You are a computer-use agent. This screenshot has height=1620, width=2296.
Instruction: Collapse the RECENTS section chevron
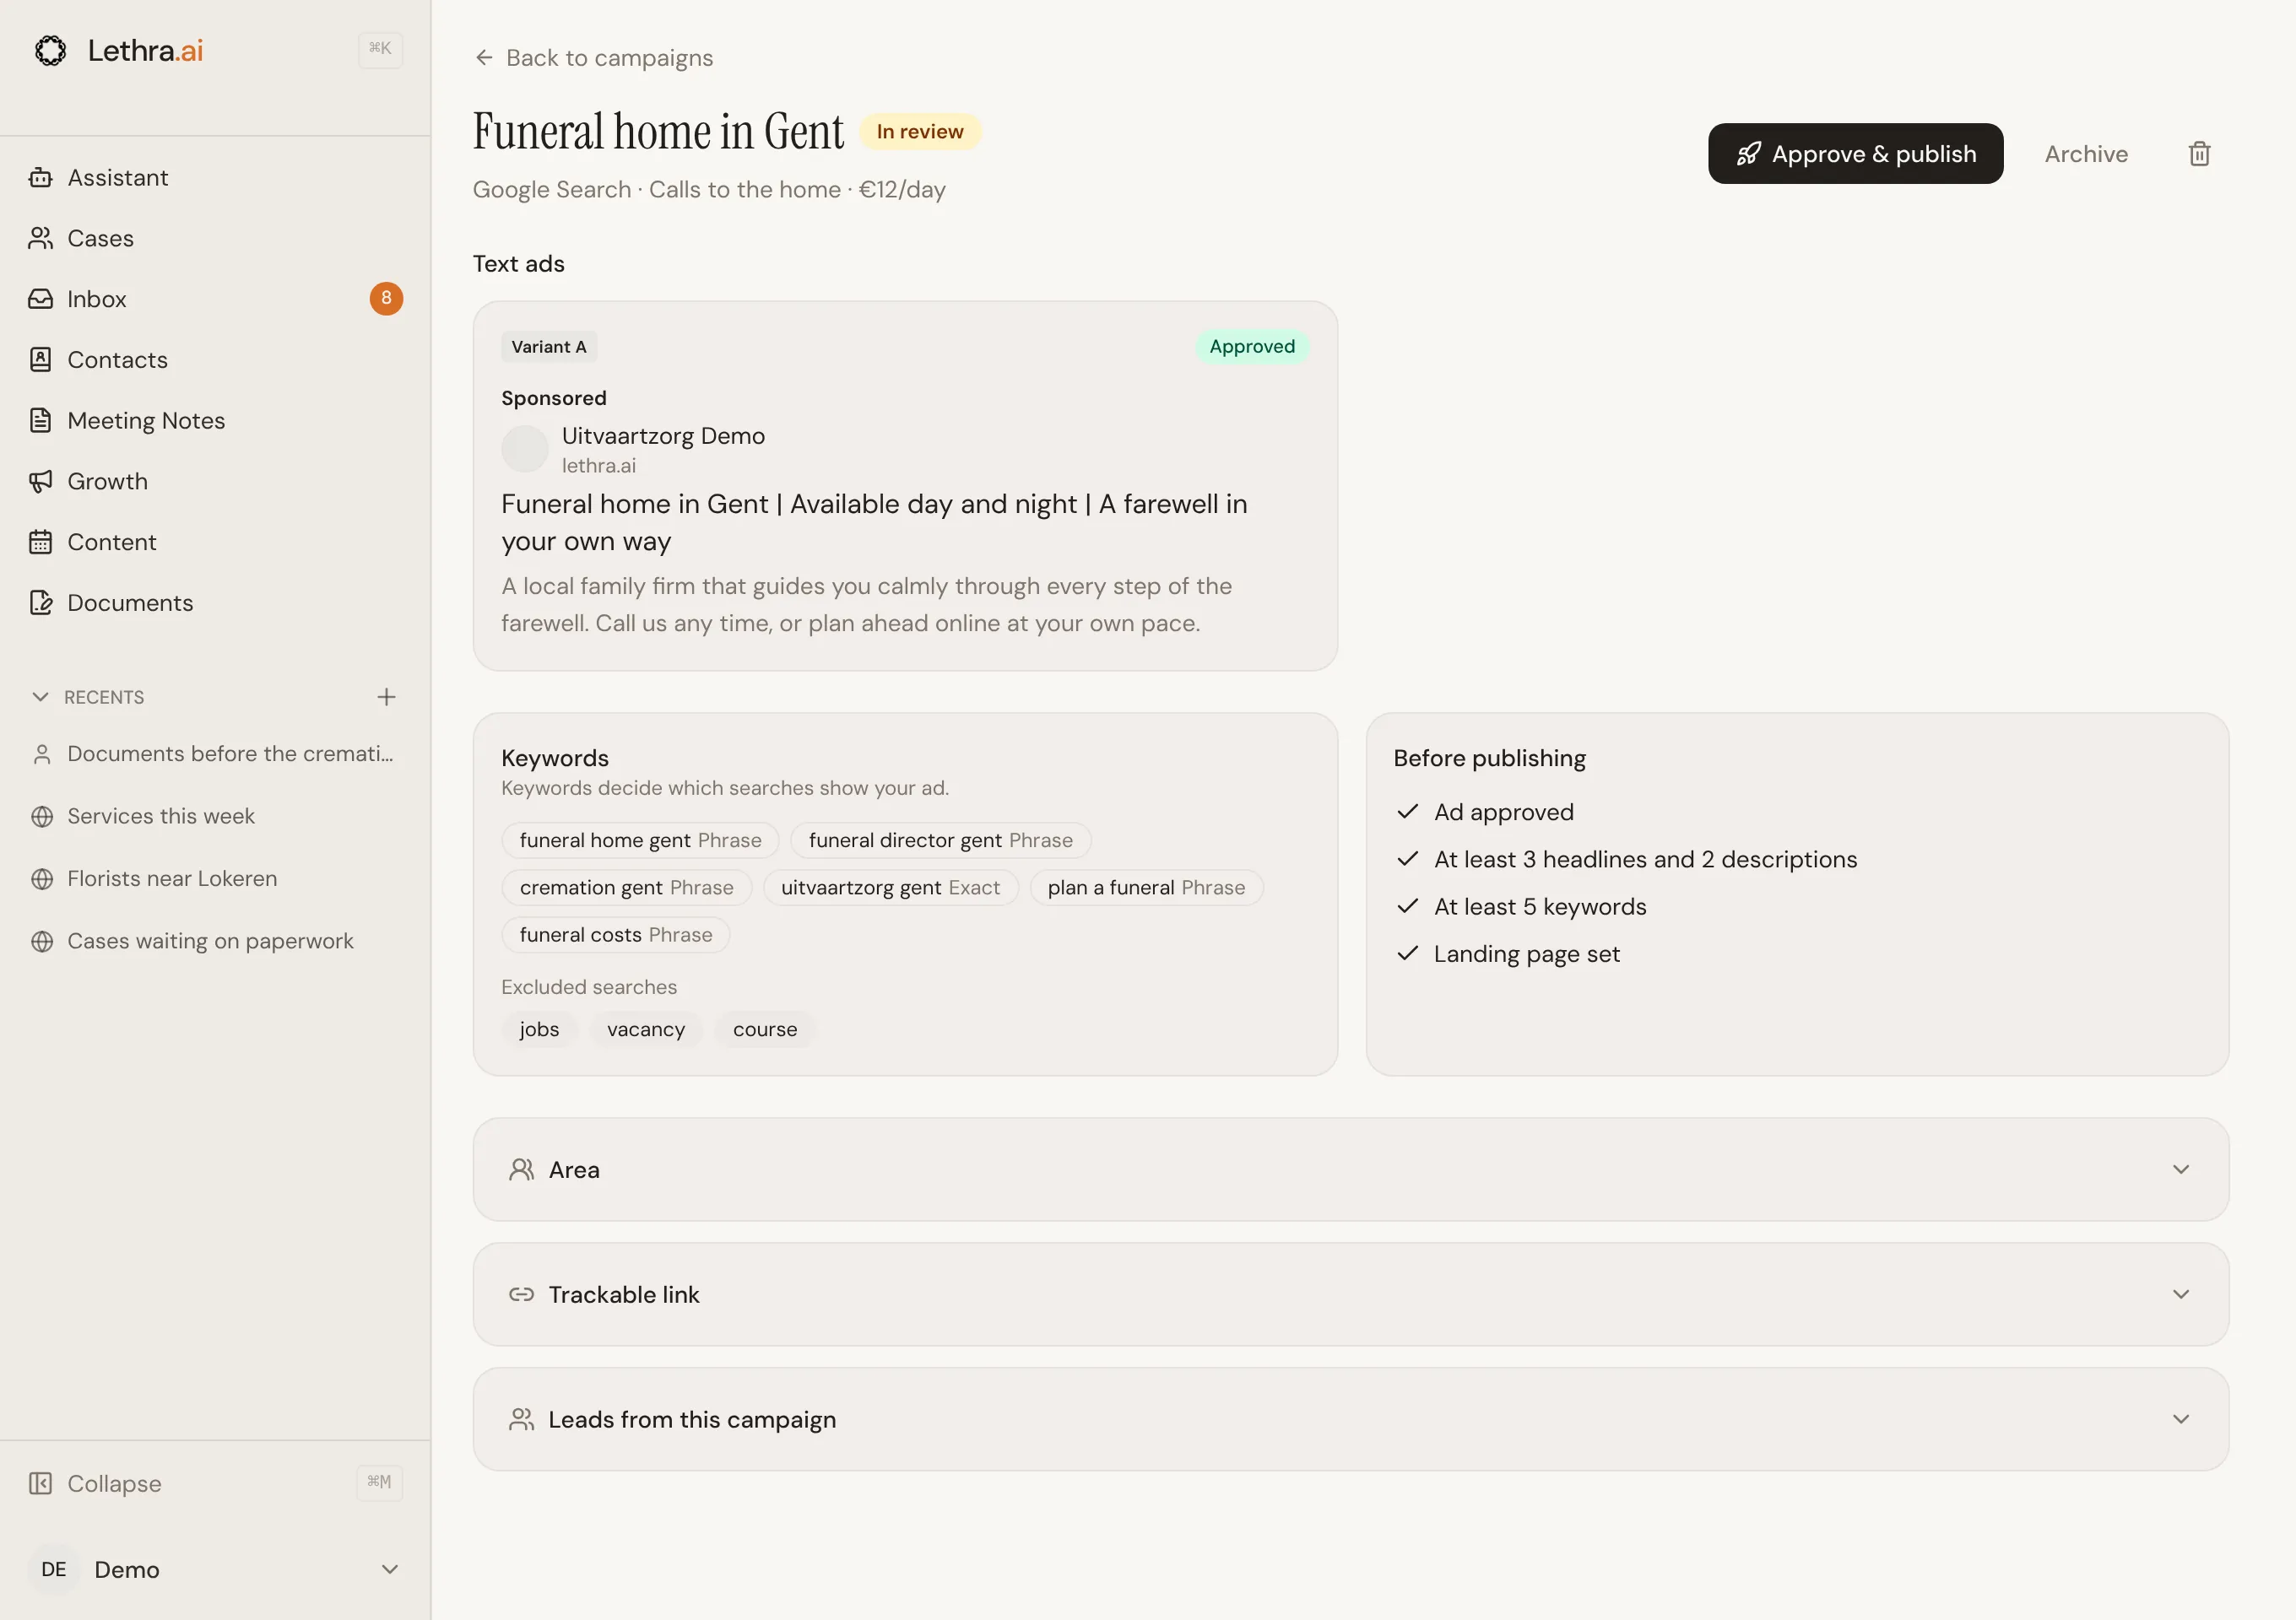point(40,697)
